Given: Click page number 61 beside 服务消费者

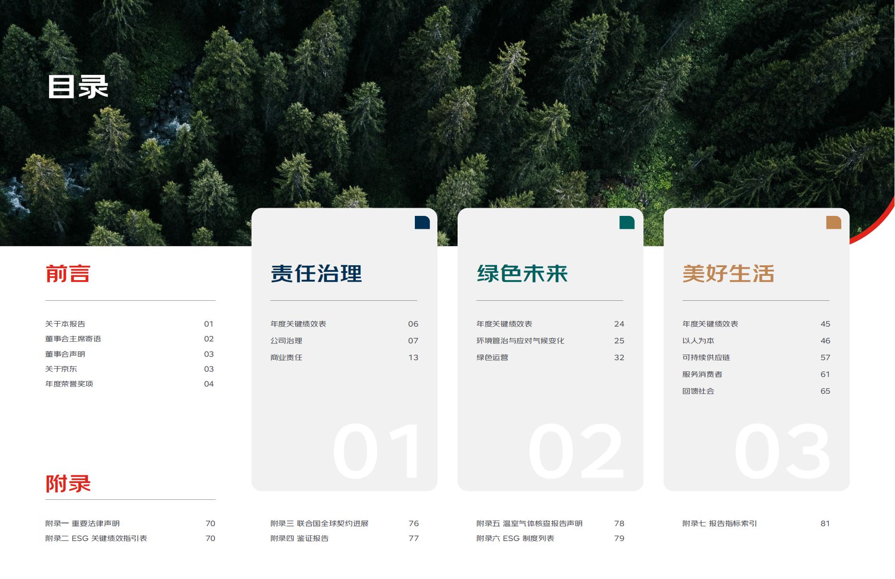Looking at the screenshot, I should tap(825, 374).
